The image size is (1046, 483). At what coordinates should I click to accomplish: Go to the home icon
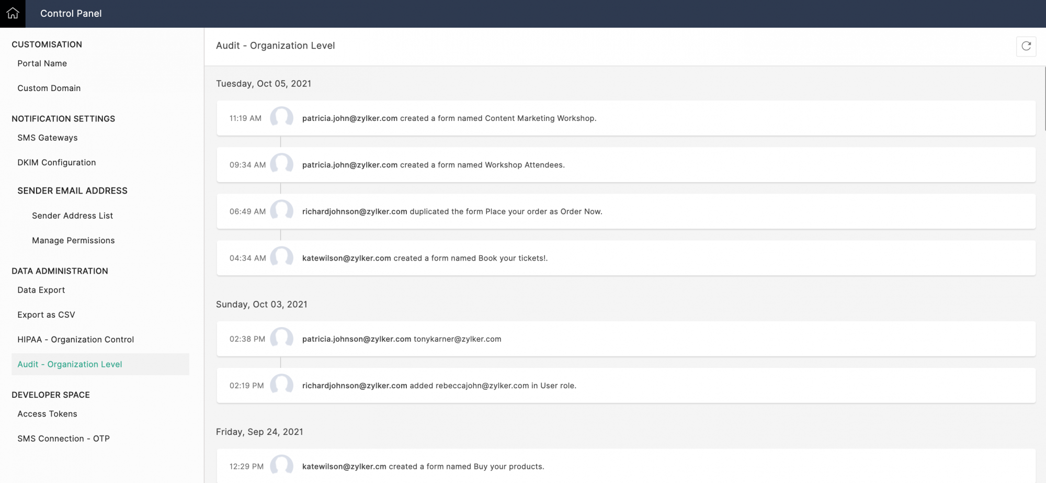click(x=13, y=14)
